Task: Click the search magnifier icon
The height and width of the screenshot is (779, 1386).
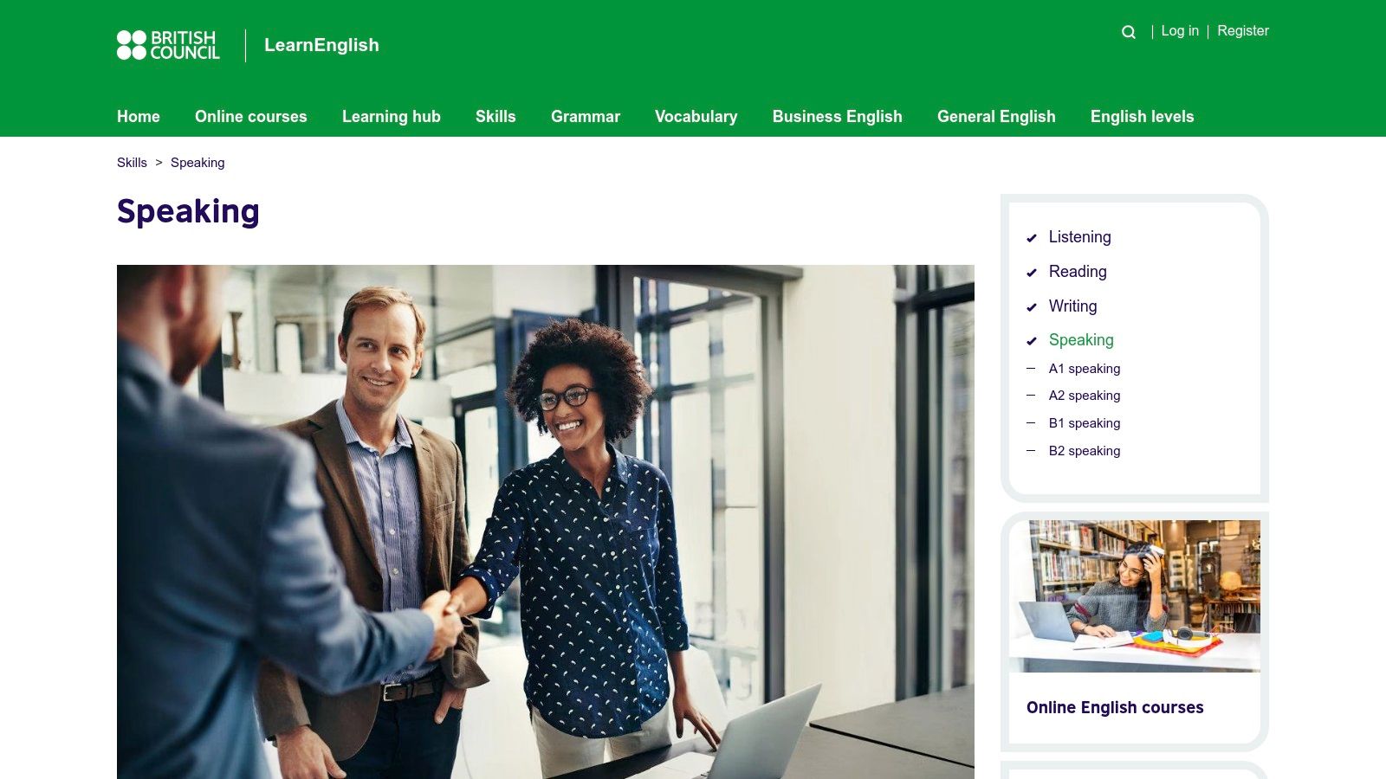Action: pos(1128,32)
